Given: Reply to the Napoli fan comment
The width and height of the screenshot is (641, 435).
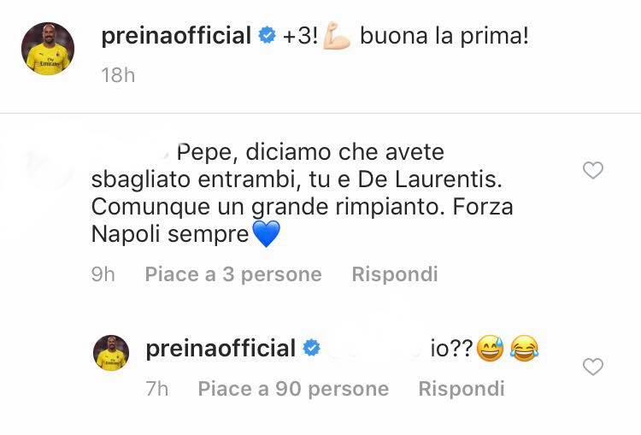Looking at the screenshot, I should click(x=395, y=274).
